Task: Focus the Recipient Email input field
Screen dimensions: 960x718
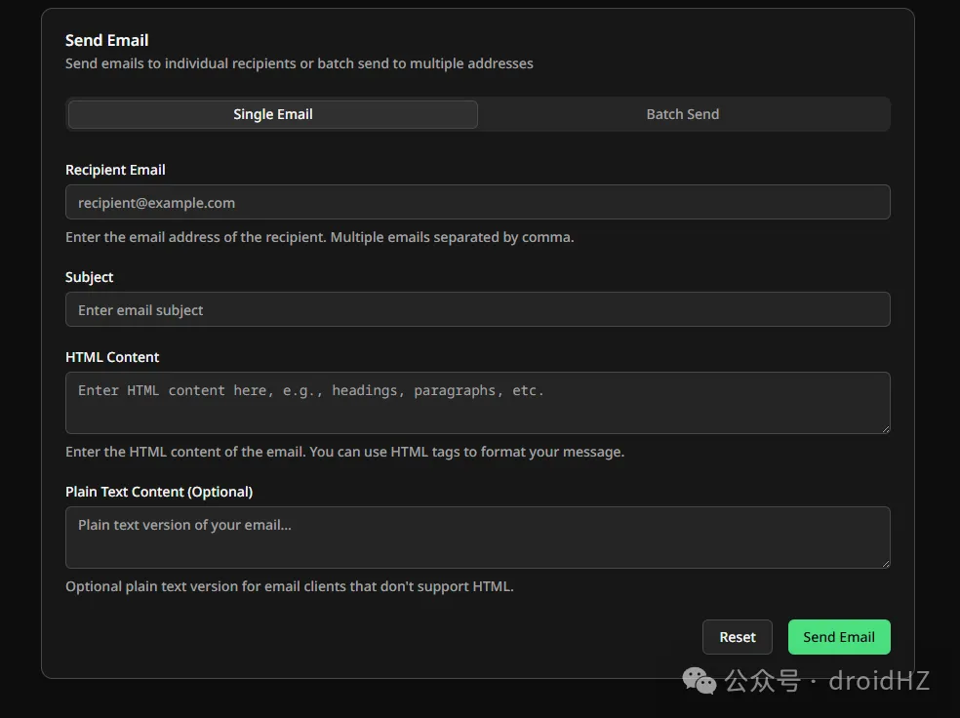Action: 477,203
